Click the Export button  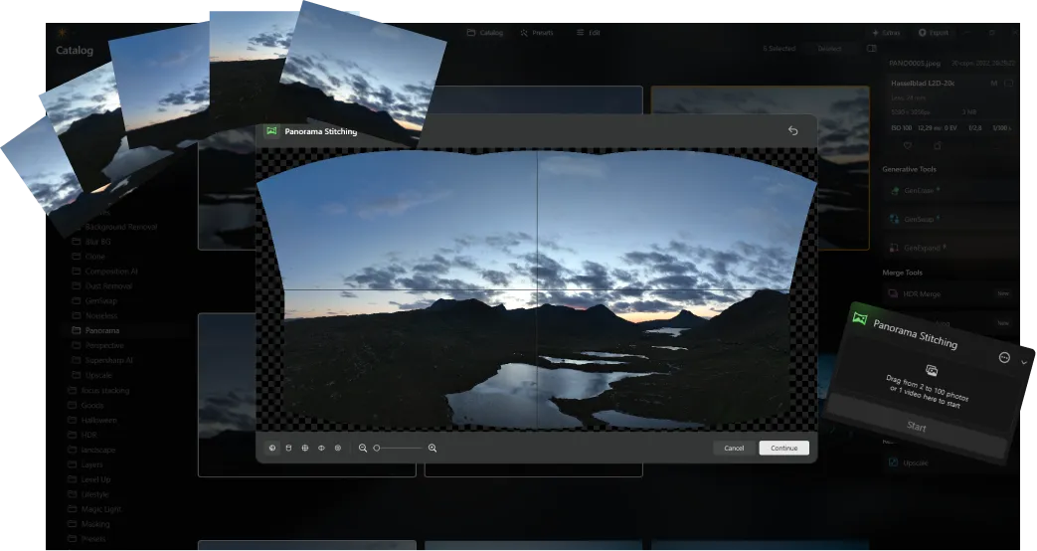(x=934, y=33)
